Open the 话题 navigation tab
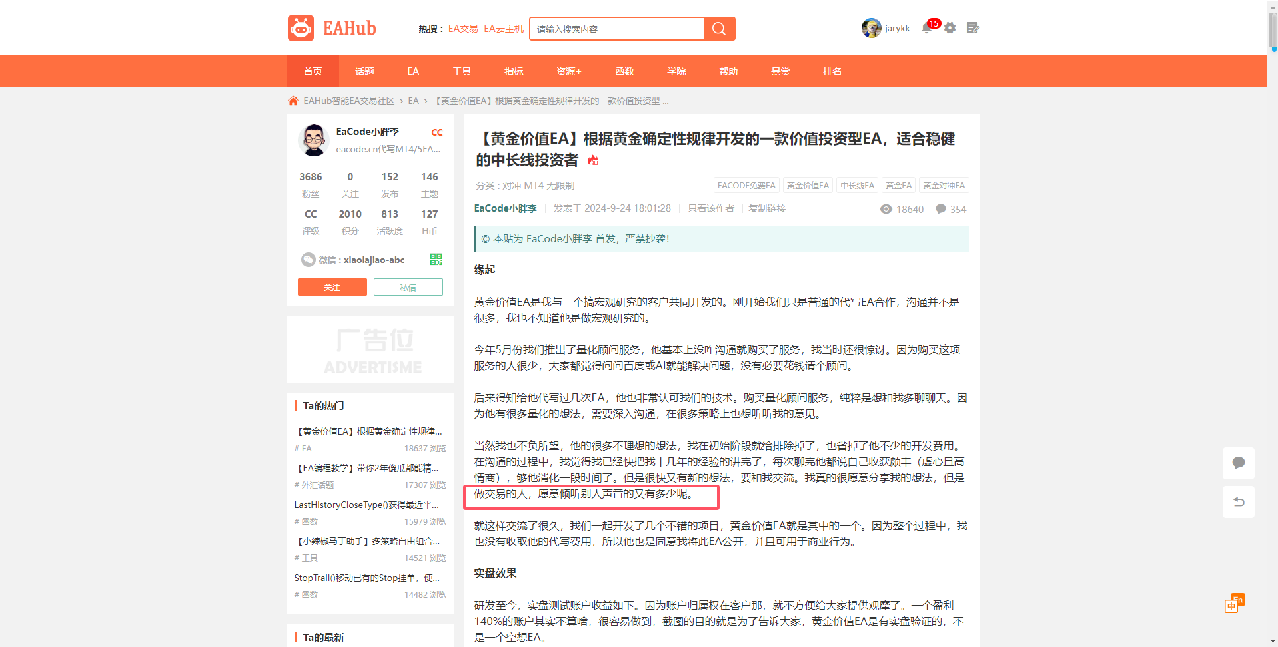 (365, 71)
